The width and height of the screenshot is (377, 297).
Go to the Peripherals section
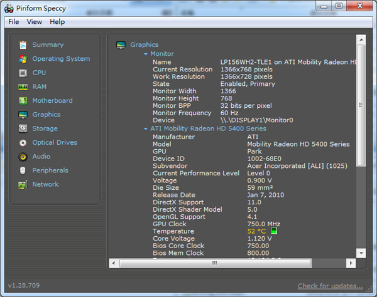pos(50,170)
